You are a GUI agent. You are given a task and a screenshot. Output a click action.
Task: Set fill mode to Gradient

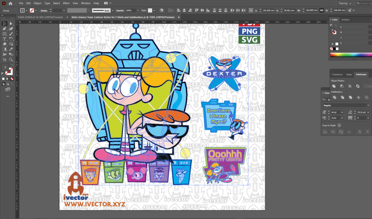[7, 79]
